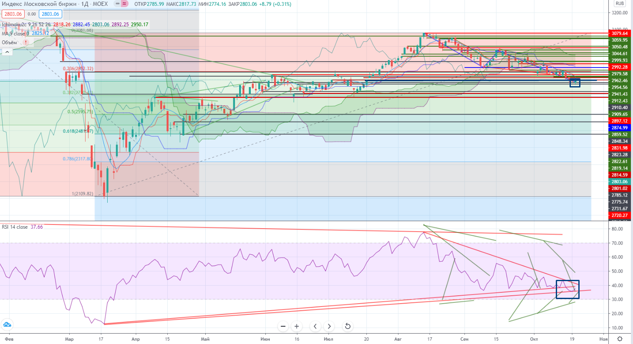Collapse the indicator legend with chevron
Screen dimensions: 633x344
(7, 52)
